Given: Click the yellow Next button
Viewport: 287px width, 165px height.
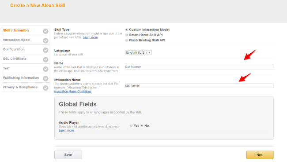Looking at the screenshot, I should [x=260, y=155].
